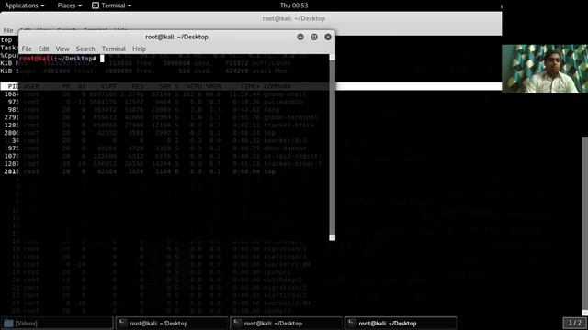Activate the highlighted root@kali taskbar entry
Viewport: 588px width, 330px height.
[x=401, y=324]
